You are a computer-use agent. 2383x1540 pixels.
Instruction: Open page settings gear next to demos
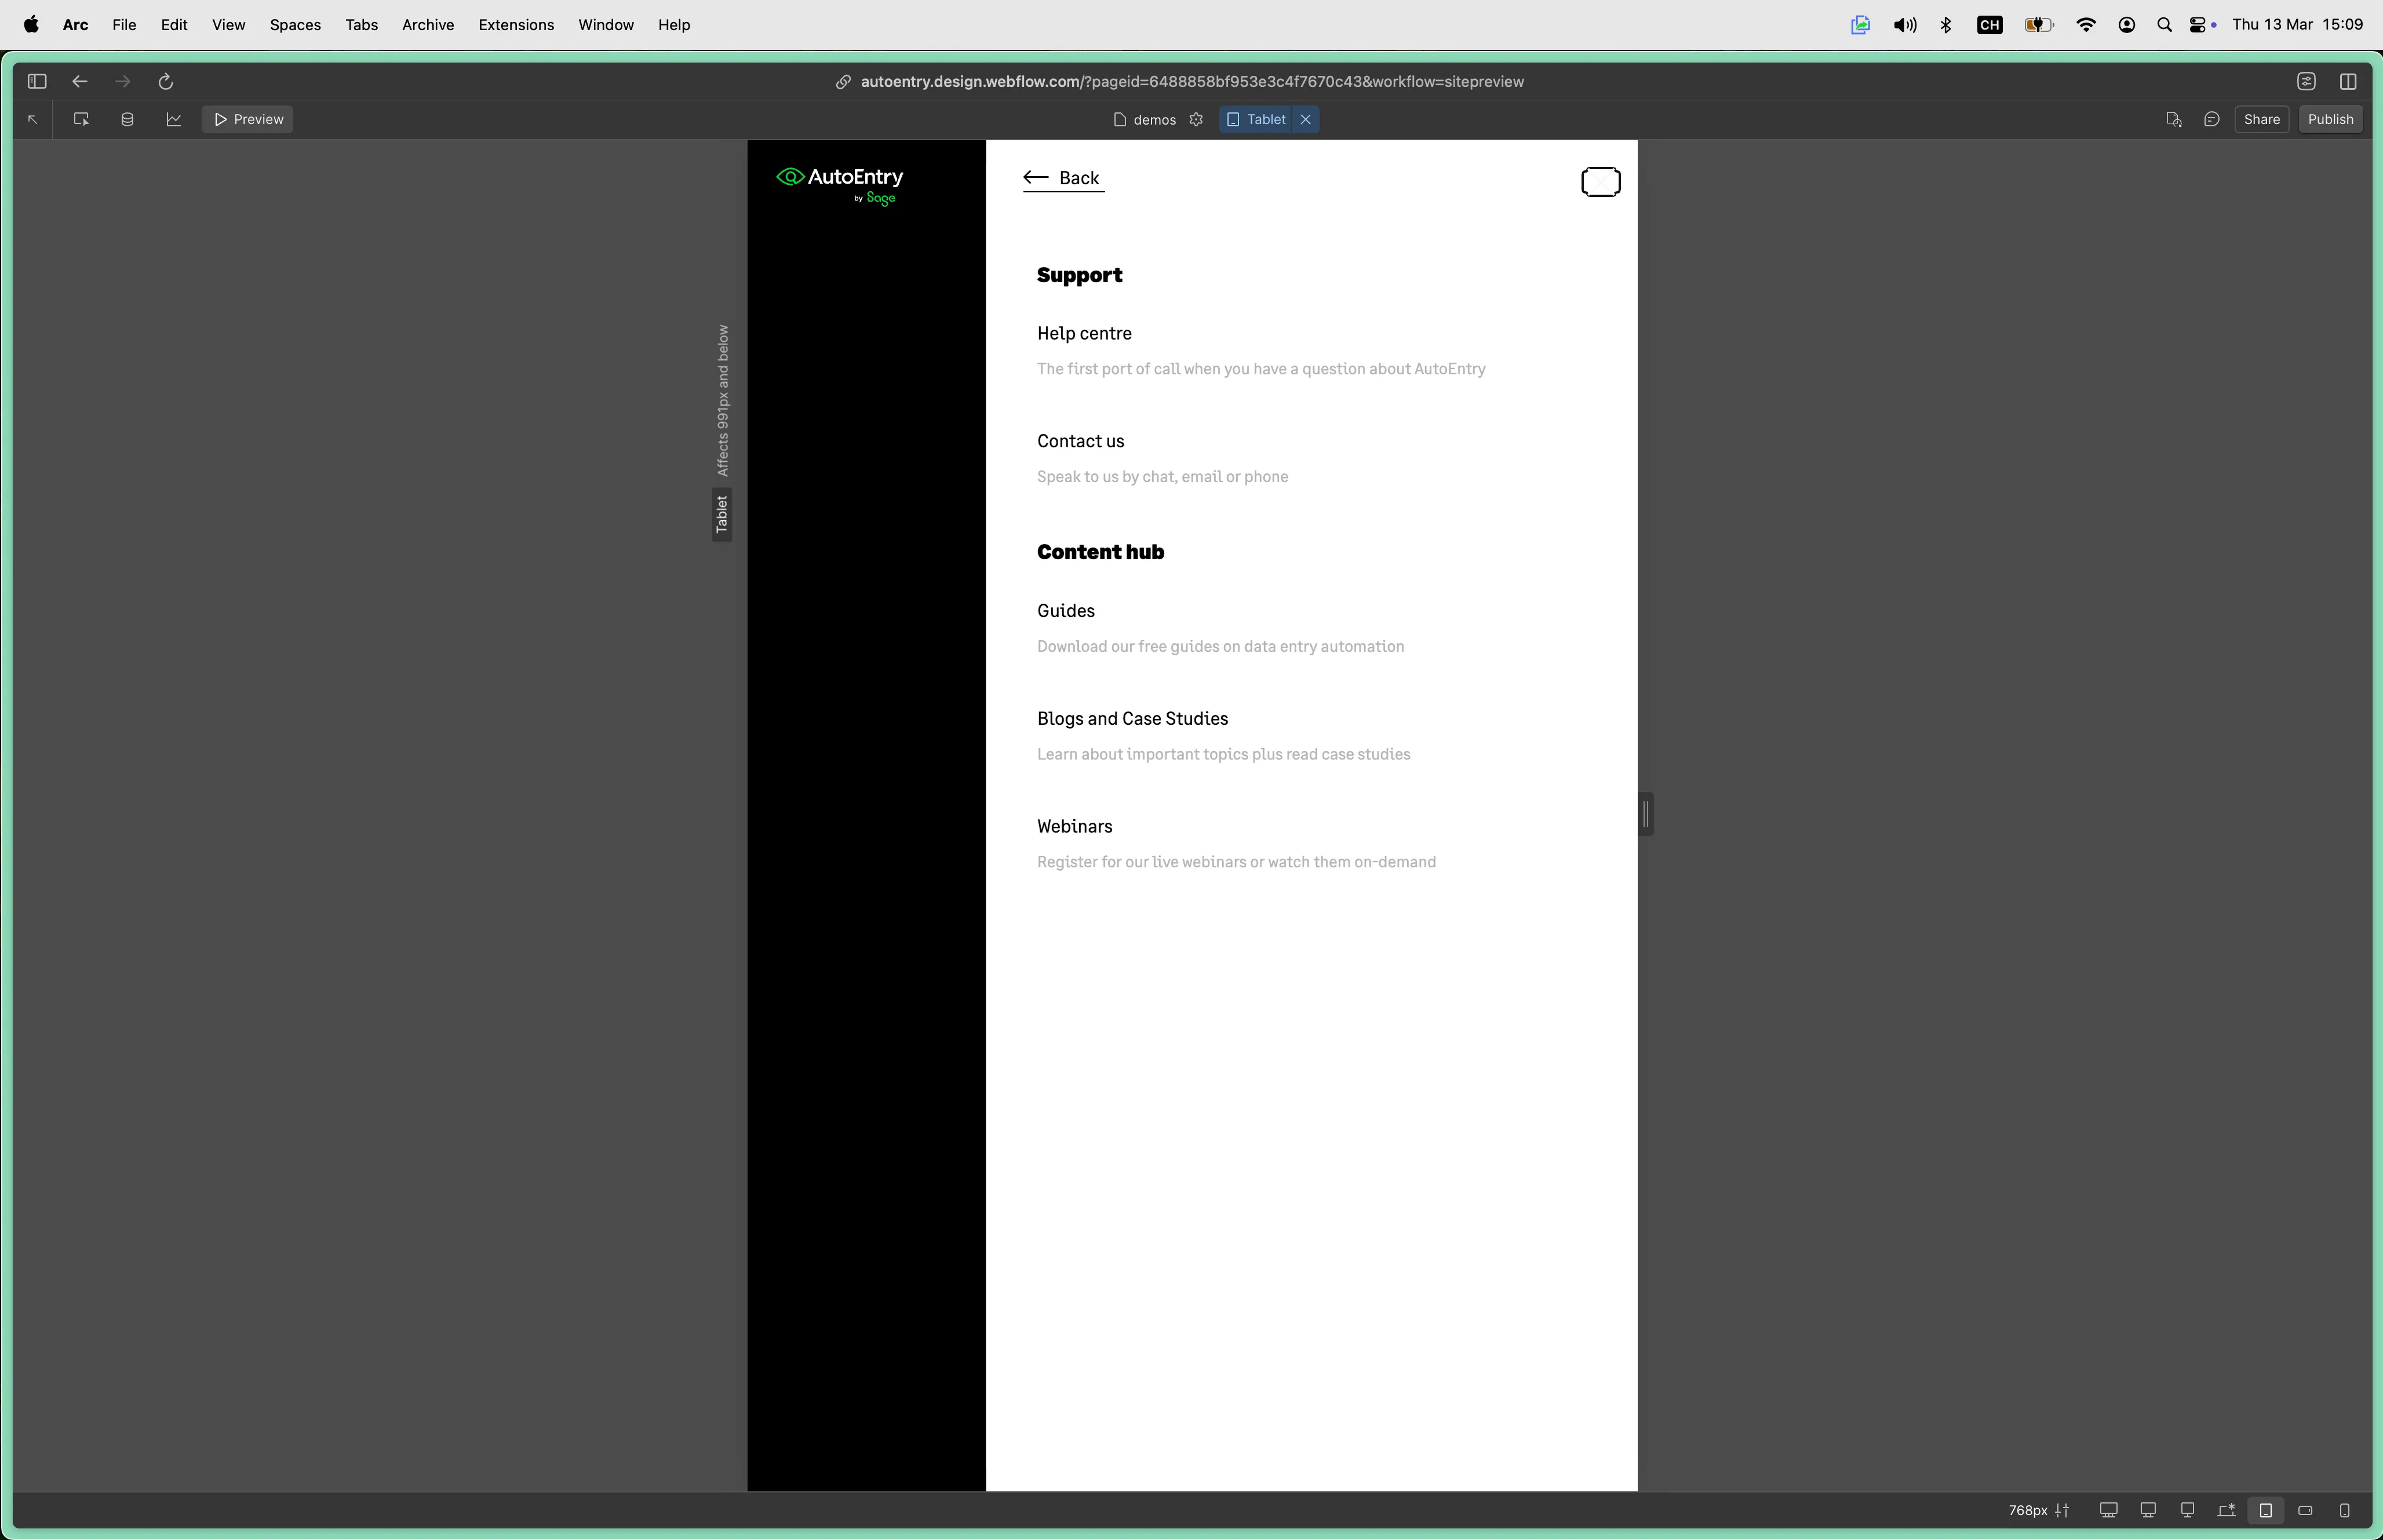[1196, 119]
